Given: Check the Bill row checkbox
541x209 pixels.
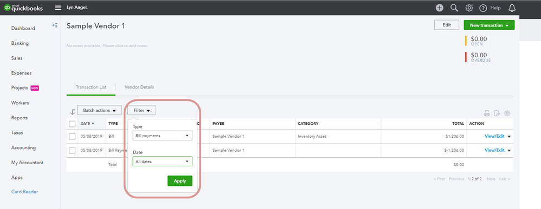Looking at the screenshot, I should tap(72, 137).
